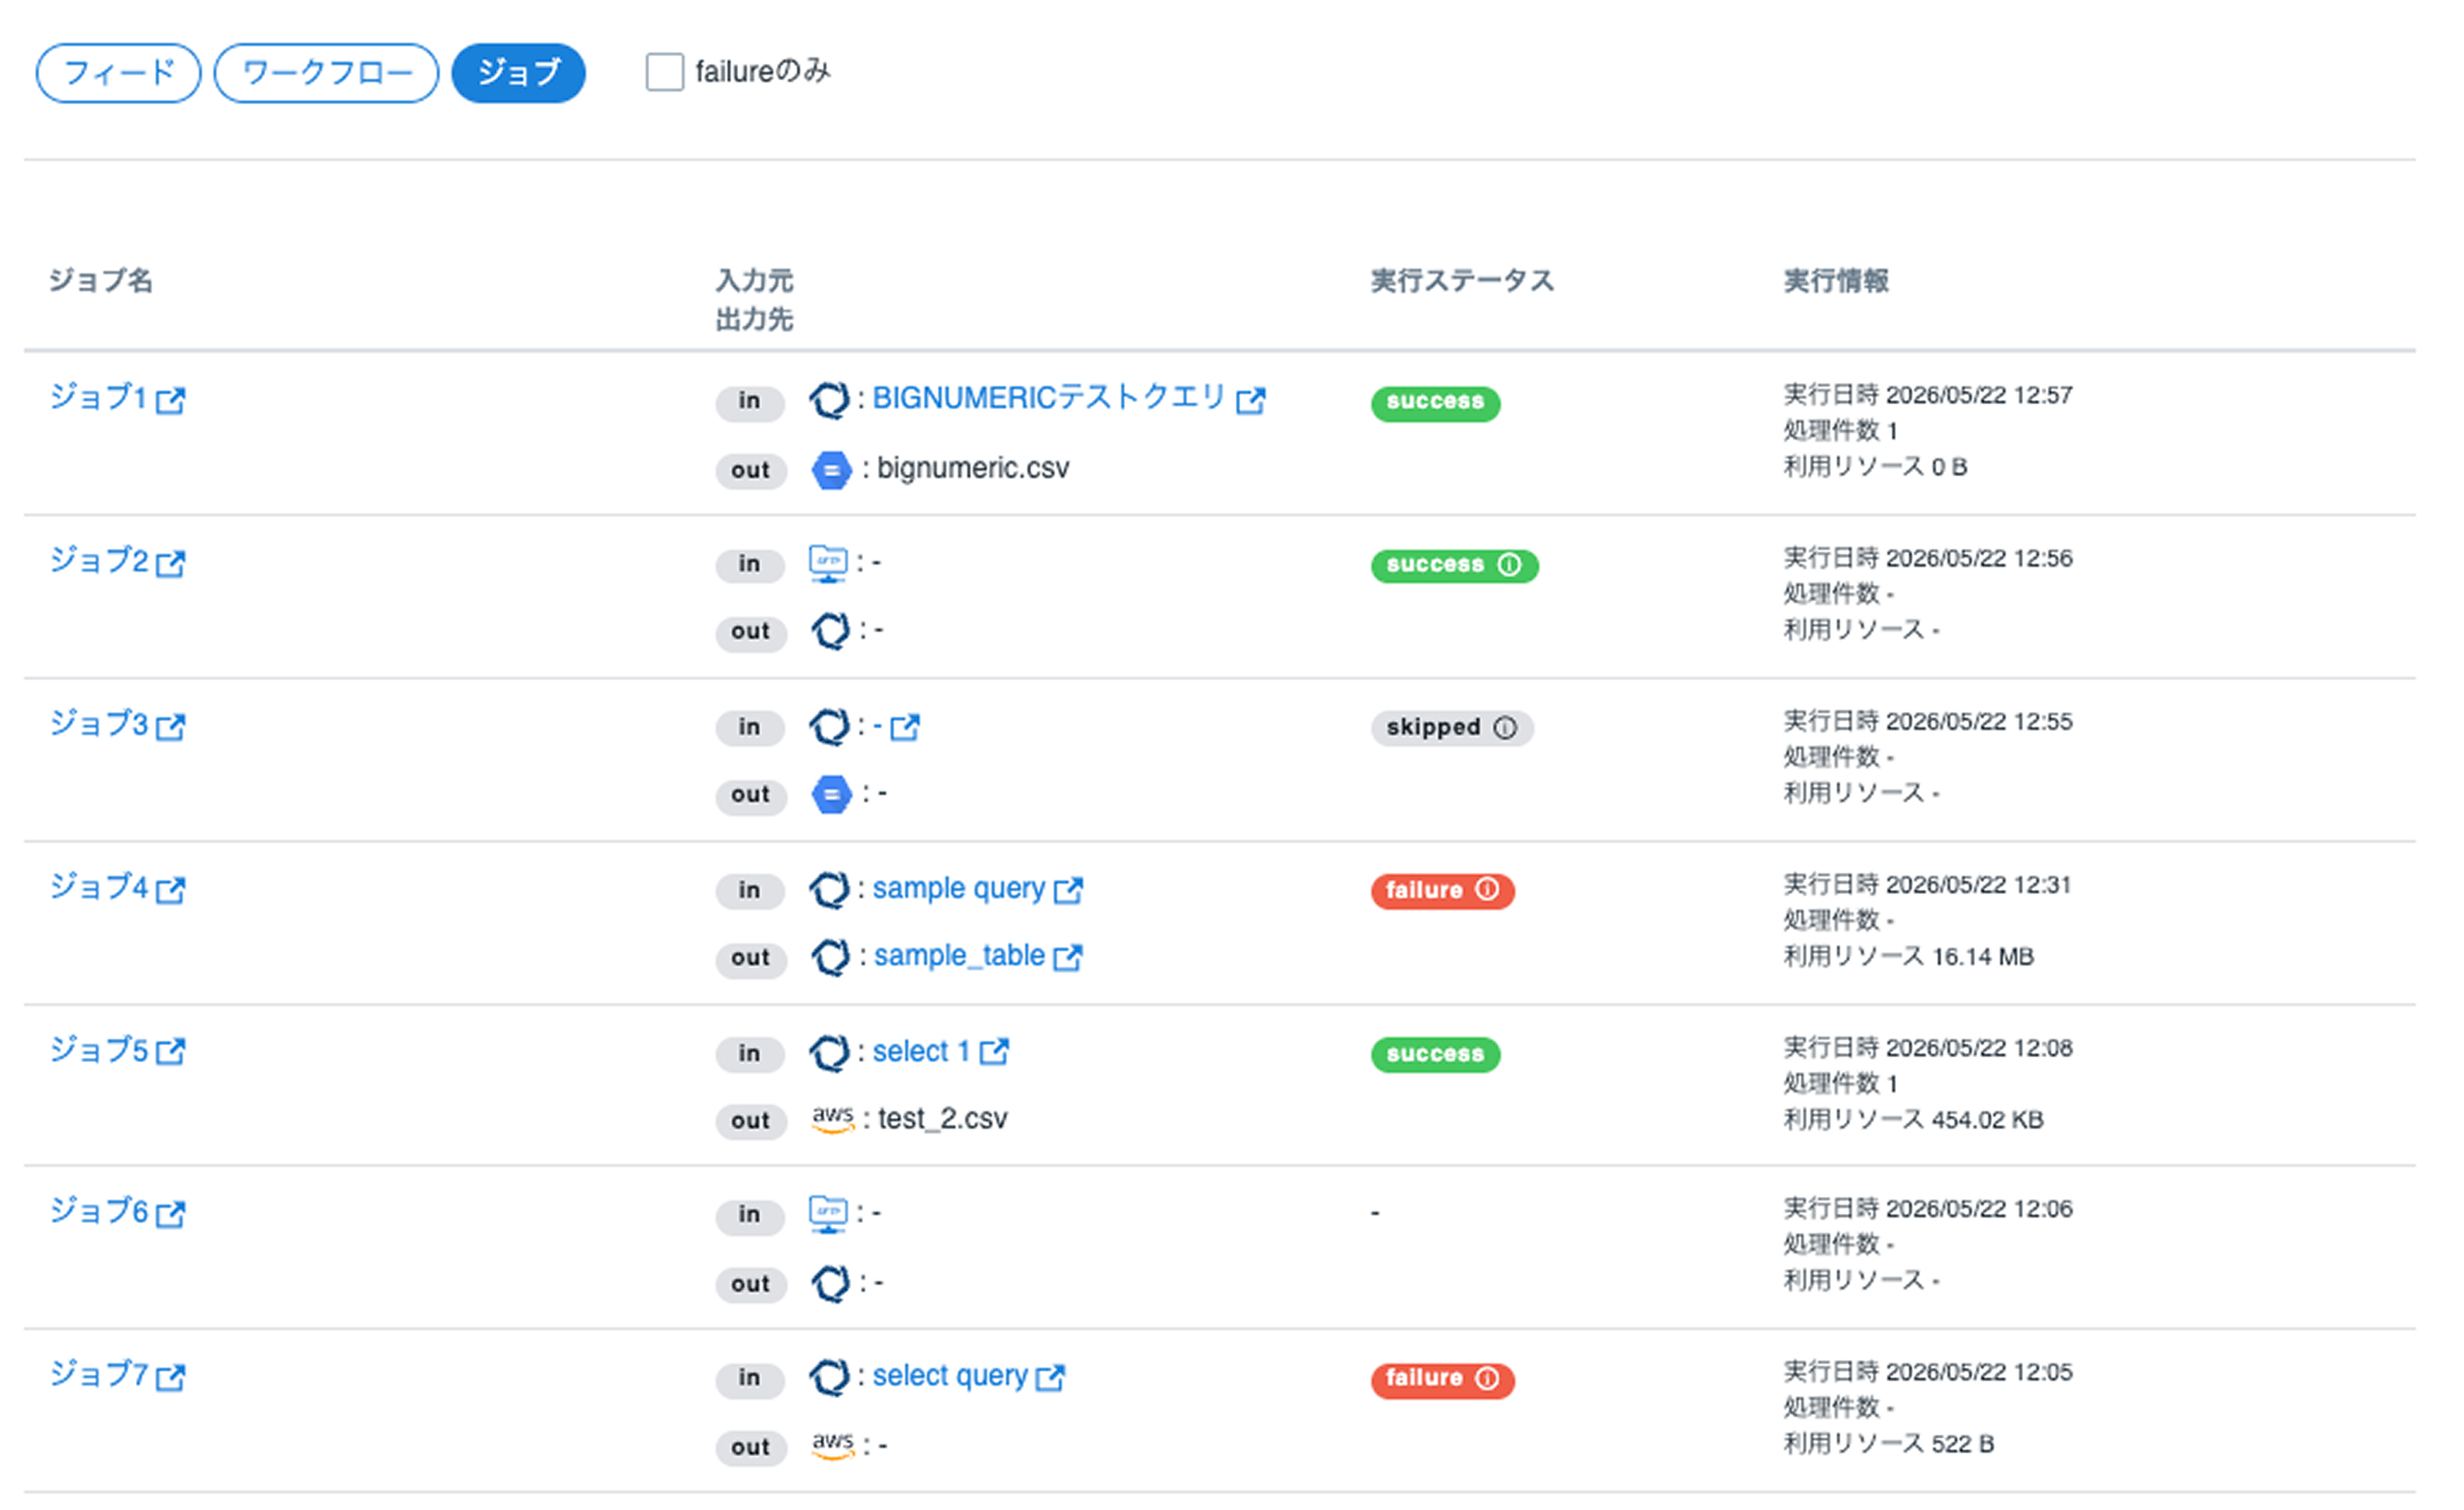Click 利用リソース 522 B text
The image size is (2464, 1510).
1889,1445
